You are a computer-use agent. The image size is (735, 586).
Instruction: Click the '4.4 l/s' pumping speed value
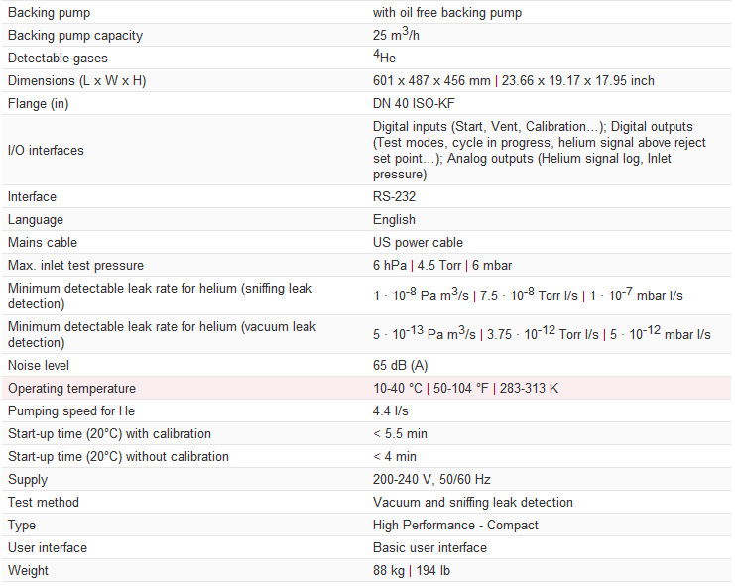pos(390,410)
